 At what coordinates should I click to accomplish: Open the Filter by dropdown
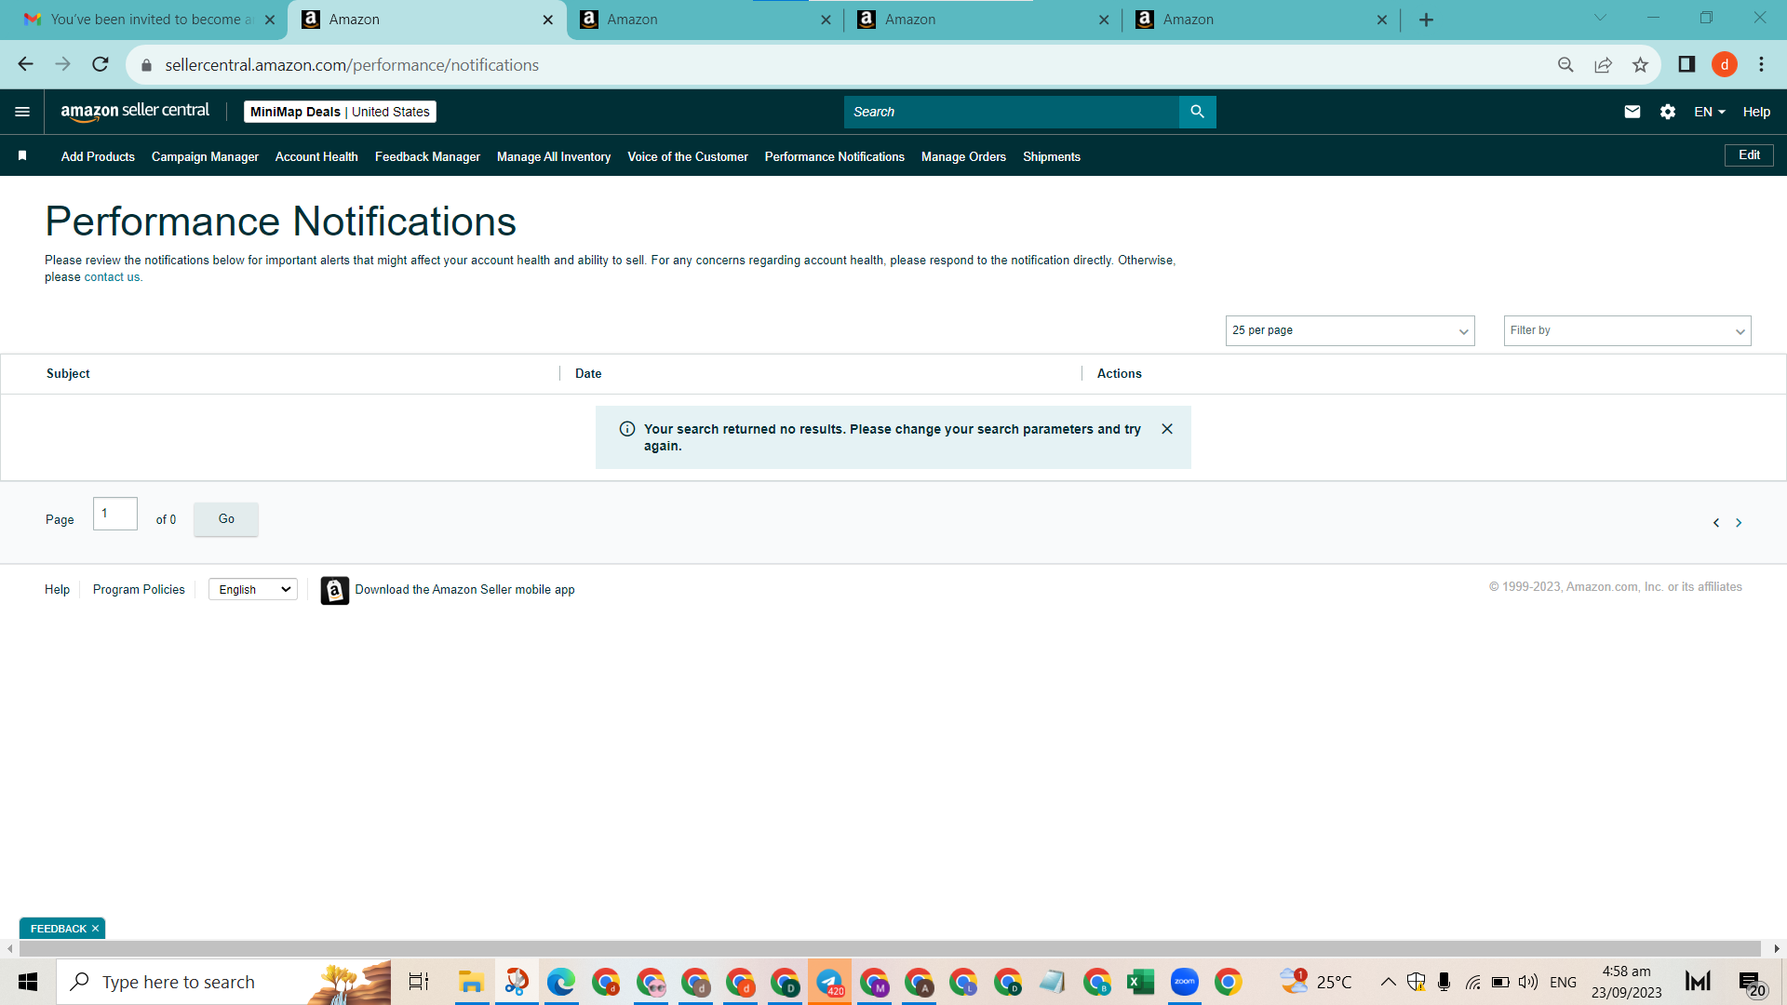[x=1627, y=330]
